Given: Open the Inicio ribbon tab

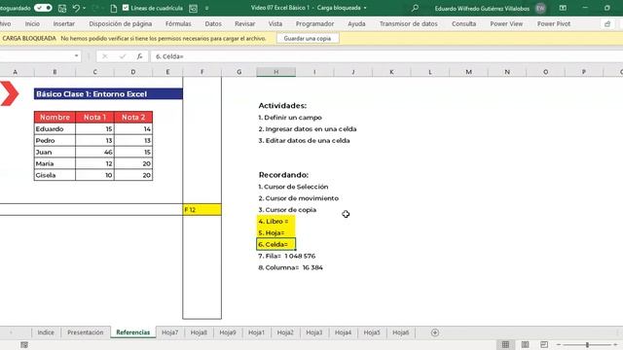Looking at the screenshot, I should pos(32,23).
